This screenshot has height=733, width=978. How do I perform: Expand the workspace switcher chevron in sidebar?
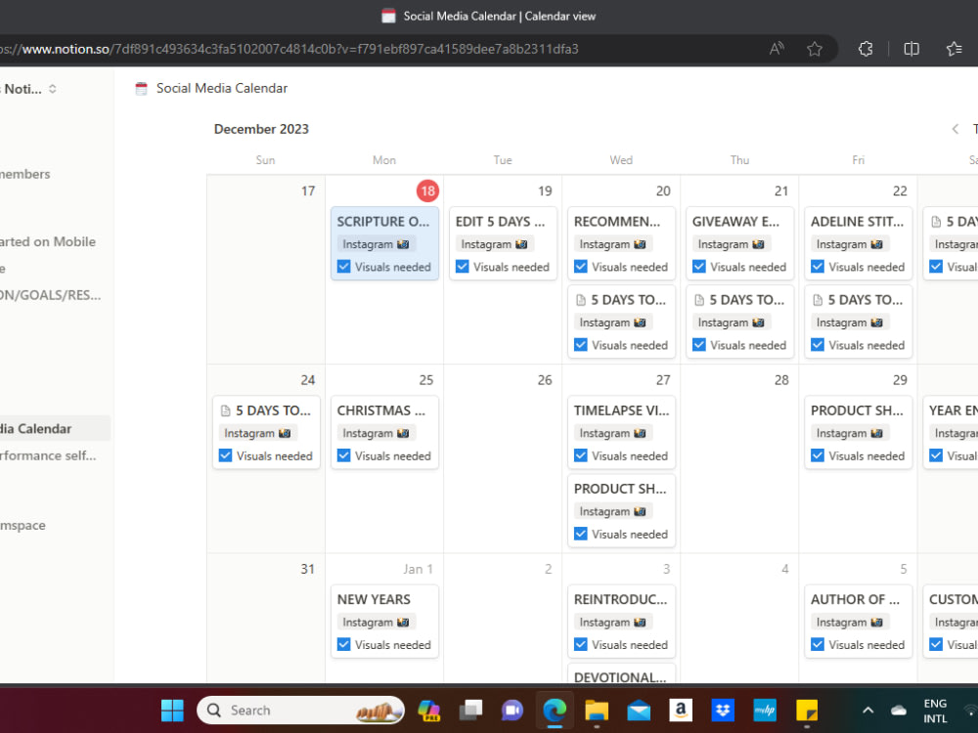click(x=53, y=89)
